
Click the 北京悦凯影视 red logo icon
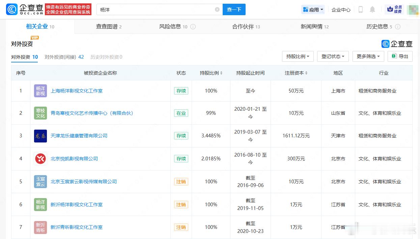(40, 159)
